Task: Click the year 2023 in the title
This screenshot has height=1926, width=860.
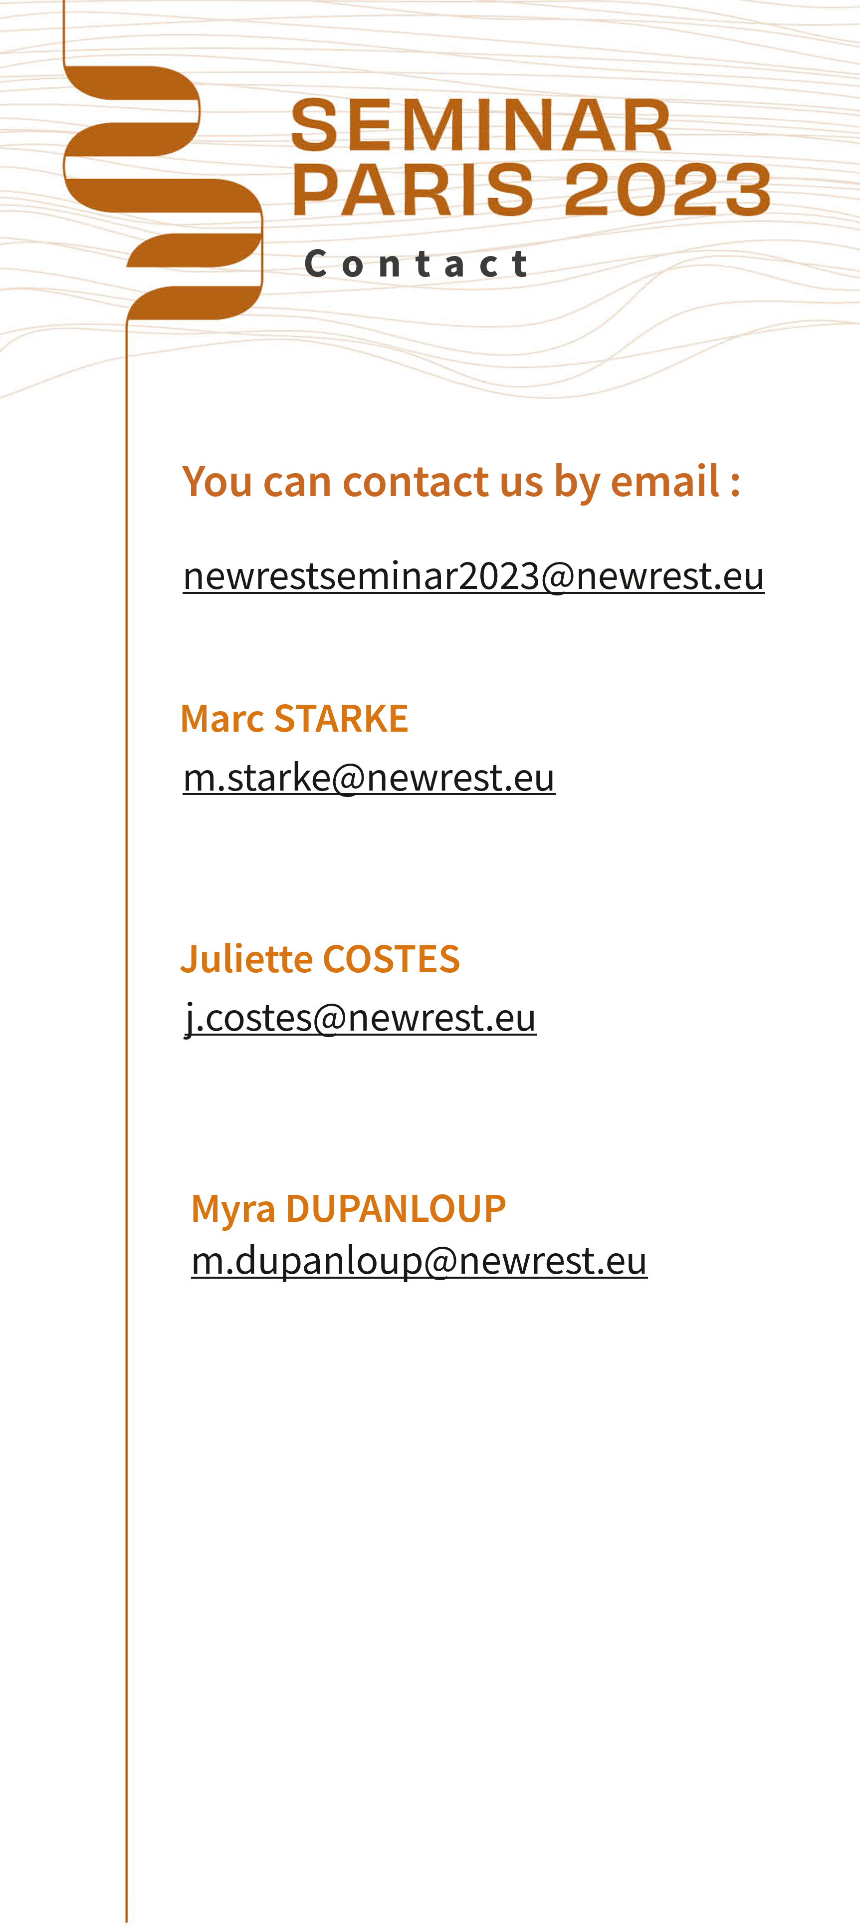Action: 666,190
